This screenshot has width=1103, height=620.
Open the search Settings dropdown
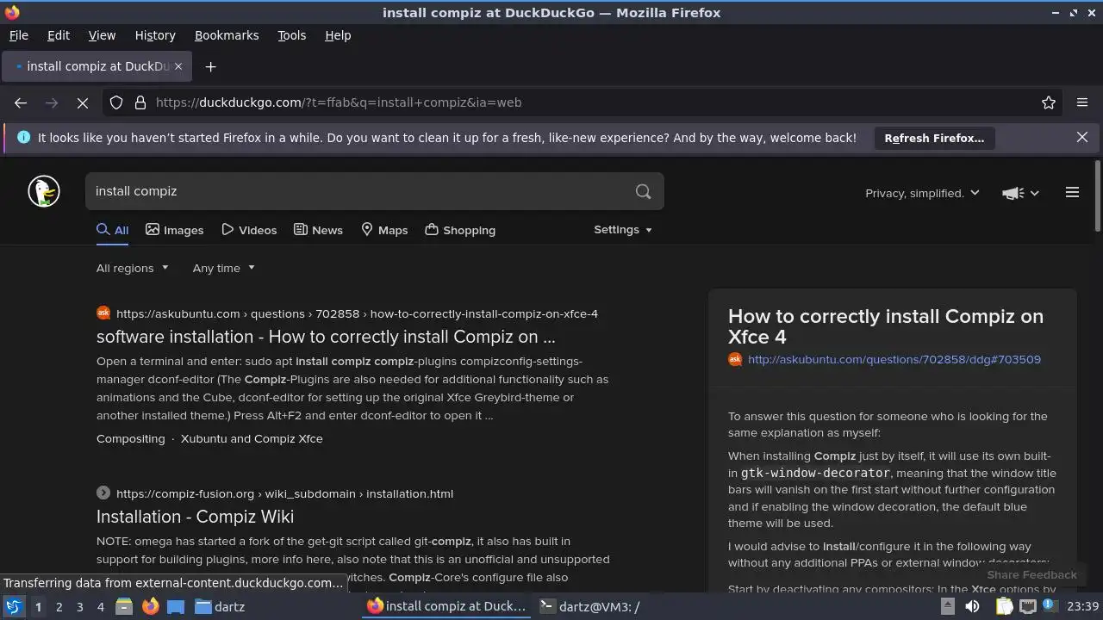pos(623,230)
